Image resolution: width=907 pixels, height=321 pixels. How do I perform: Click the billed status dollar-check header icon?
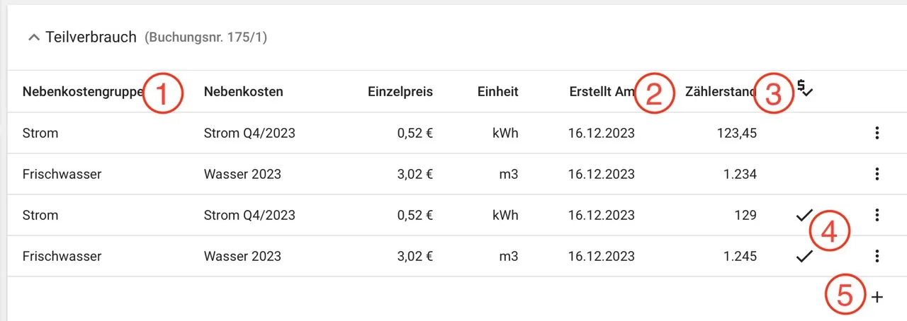[804, 88]
